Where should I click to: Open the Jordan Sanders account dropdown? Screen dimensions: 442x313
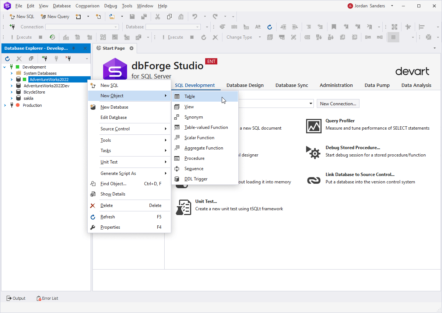(392, 6)
